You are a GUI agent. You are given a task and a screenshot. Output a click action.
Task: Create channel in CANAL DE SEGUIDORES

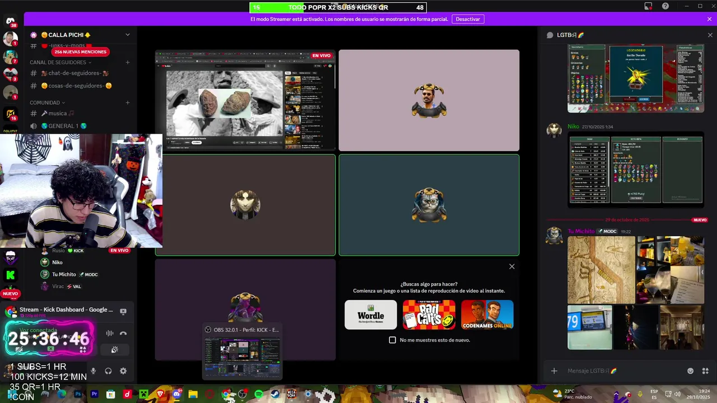[x=128, y=62]
